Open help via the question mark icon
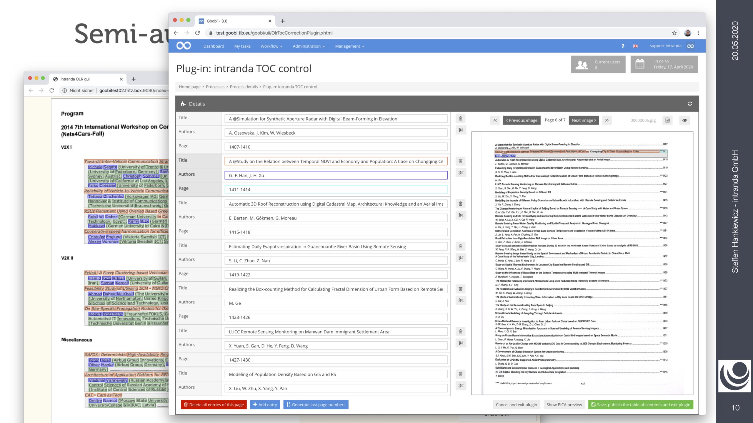Image resolution: width=753 pixels, height=423 pixels. [x=623, y=46]
